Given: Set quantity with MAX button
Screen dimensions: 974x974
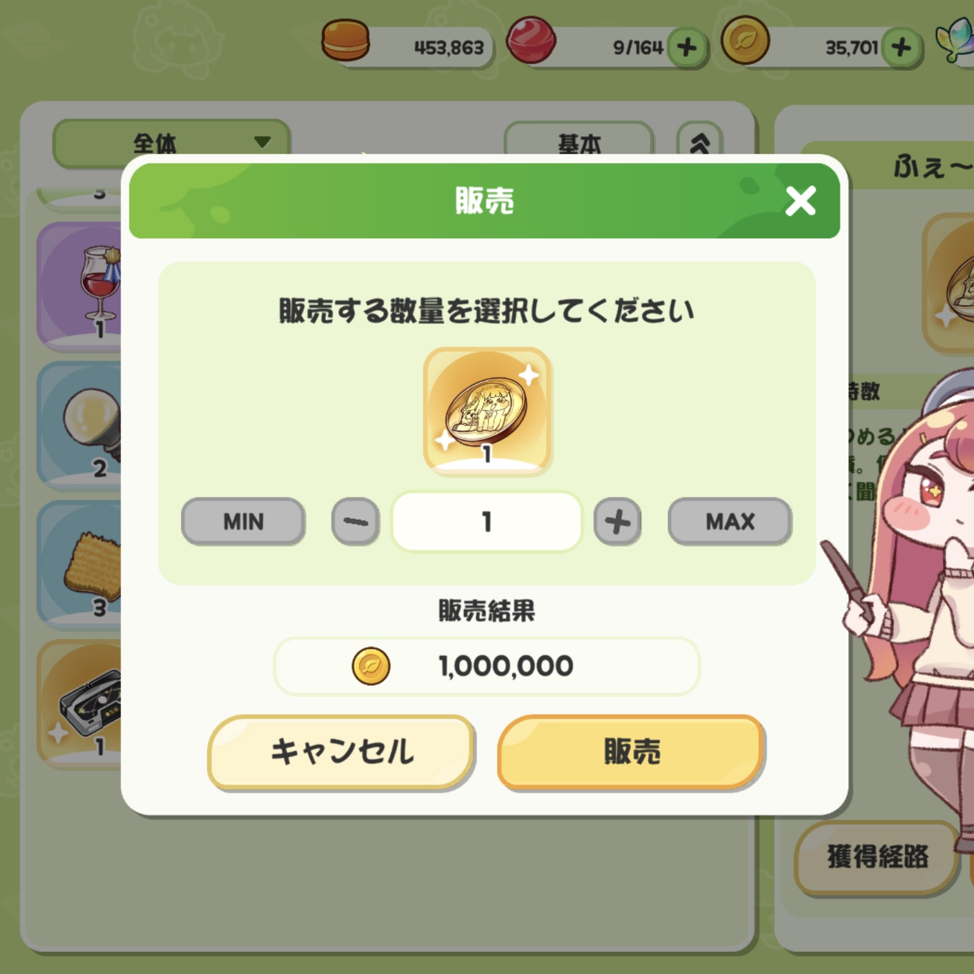Looking at the screenshot, I should (x=730, y=522).
